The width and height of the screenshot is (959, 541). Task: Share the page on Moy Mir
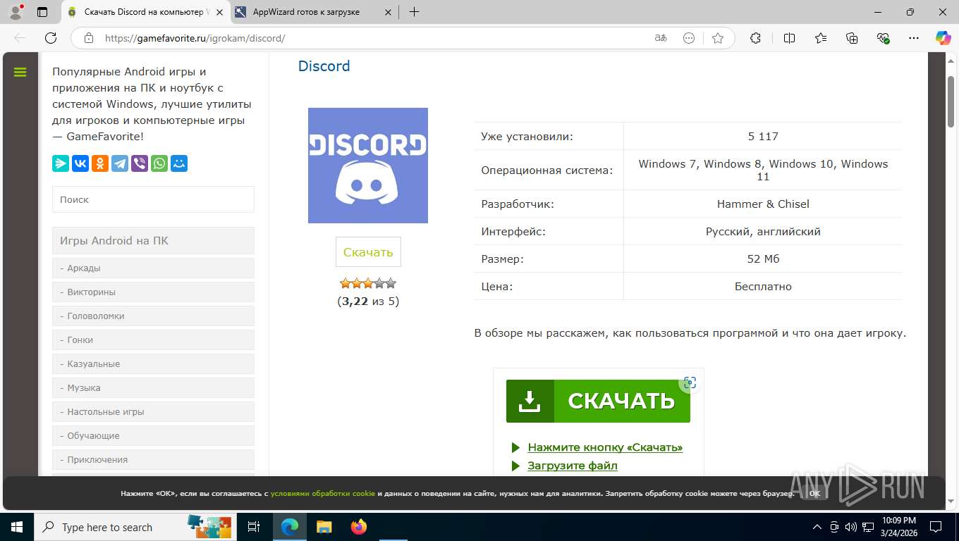pyautogui.click(x=179, y=163)
